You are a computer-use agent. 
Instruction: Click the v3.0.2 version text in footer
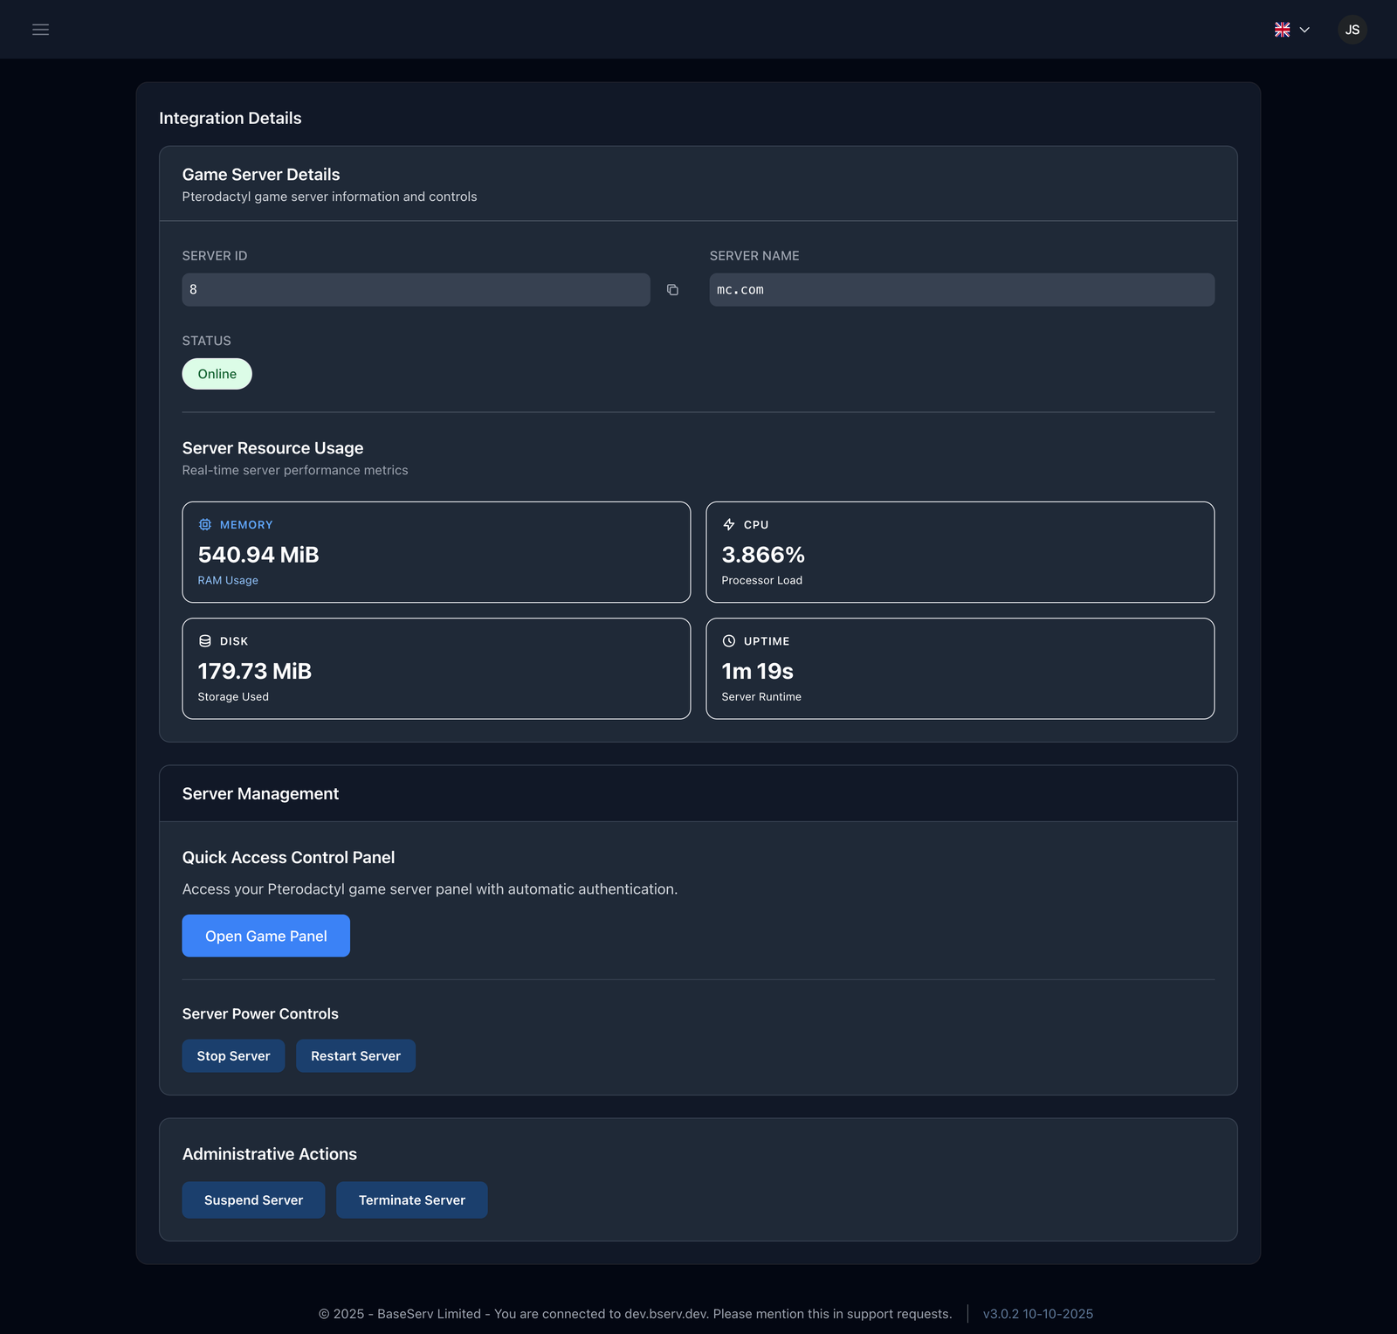1037,1314
